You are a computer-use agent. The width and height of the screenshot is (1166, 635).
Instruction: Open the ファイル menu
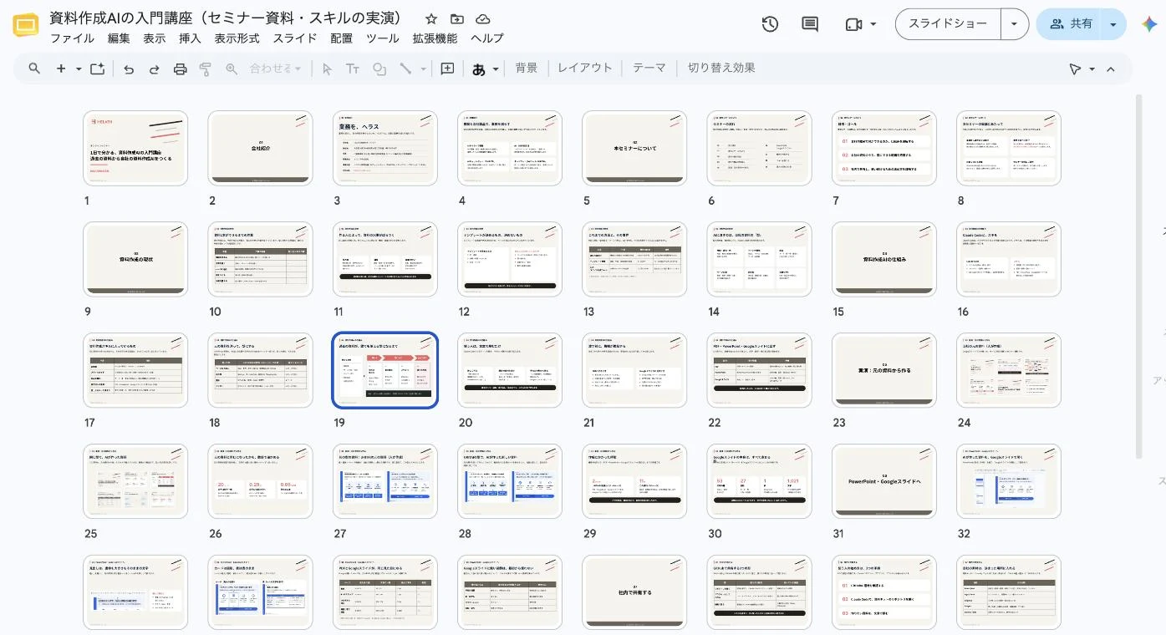point(72,38)
